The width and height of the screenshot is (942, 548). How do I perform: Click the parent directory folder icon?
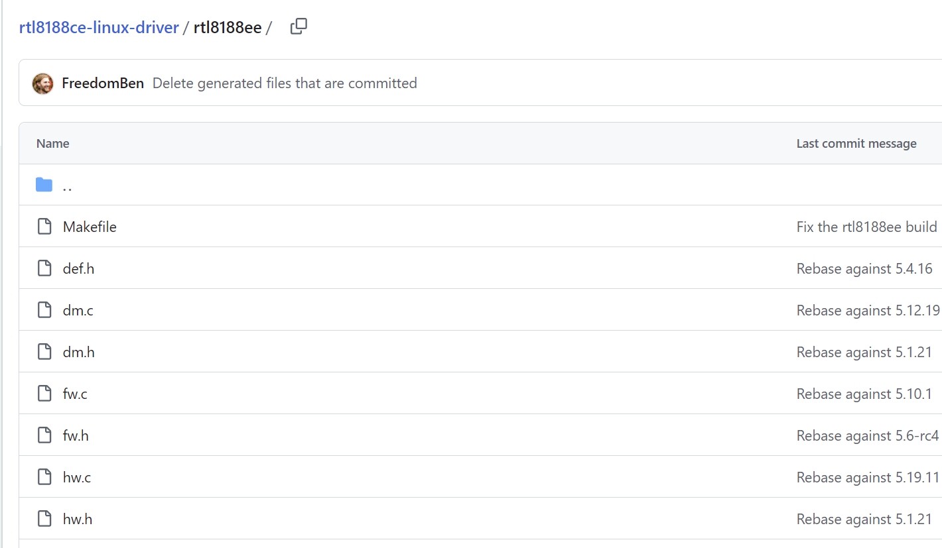click(44, 185)
